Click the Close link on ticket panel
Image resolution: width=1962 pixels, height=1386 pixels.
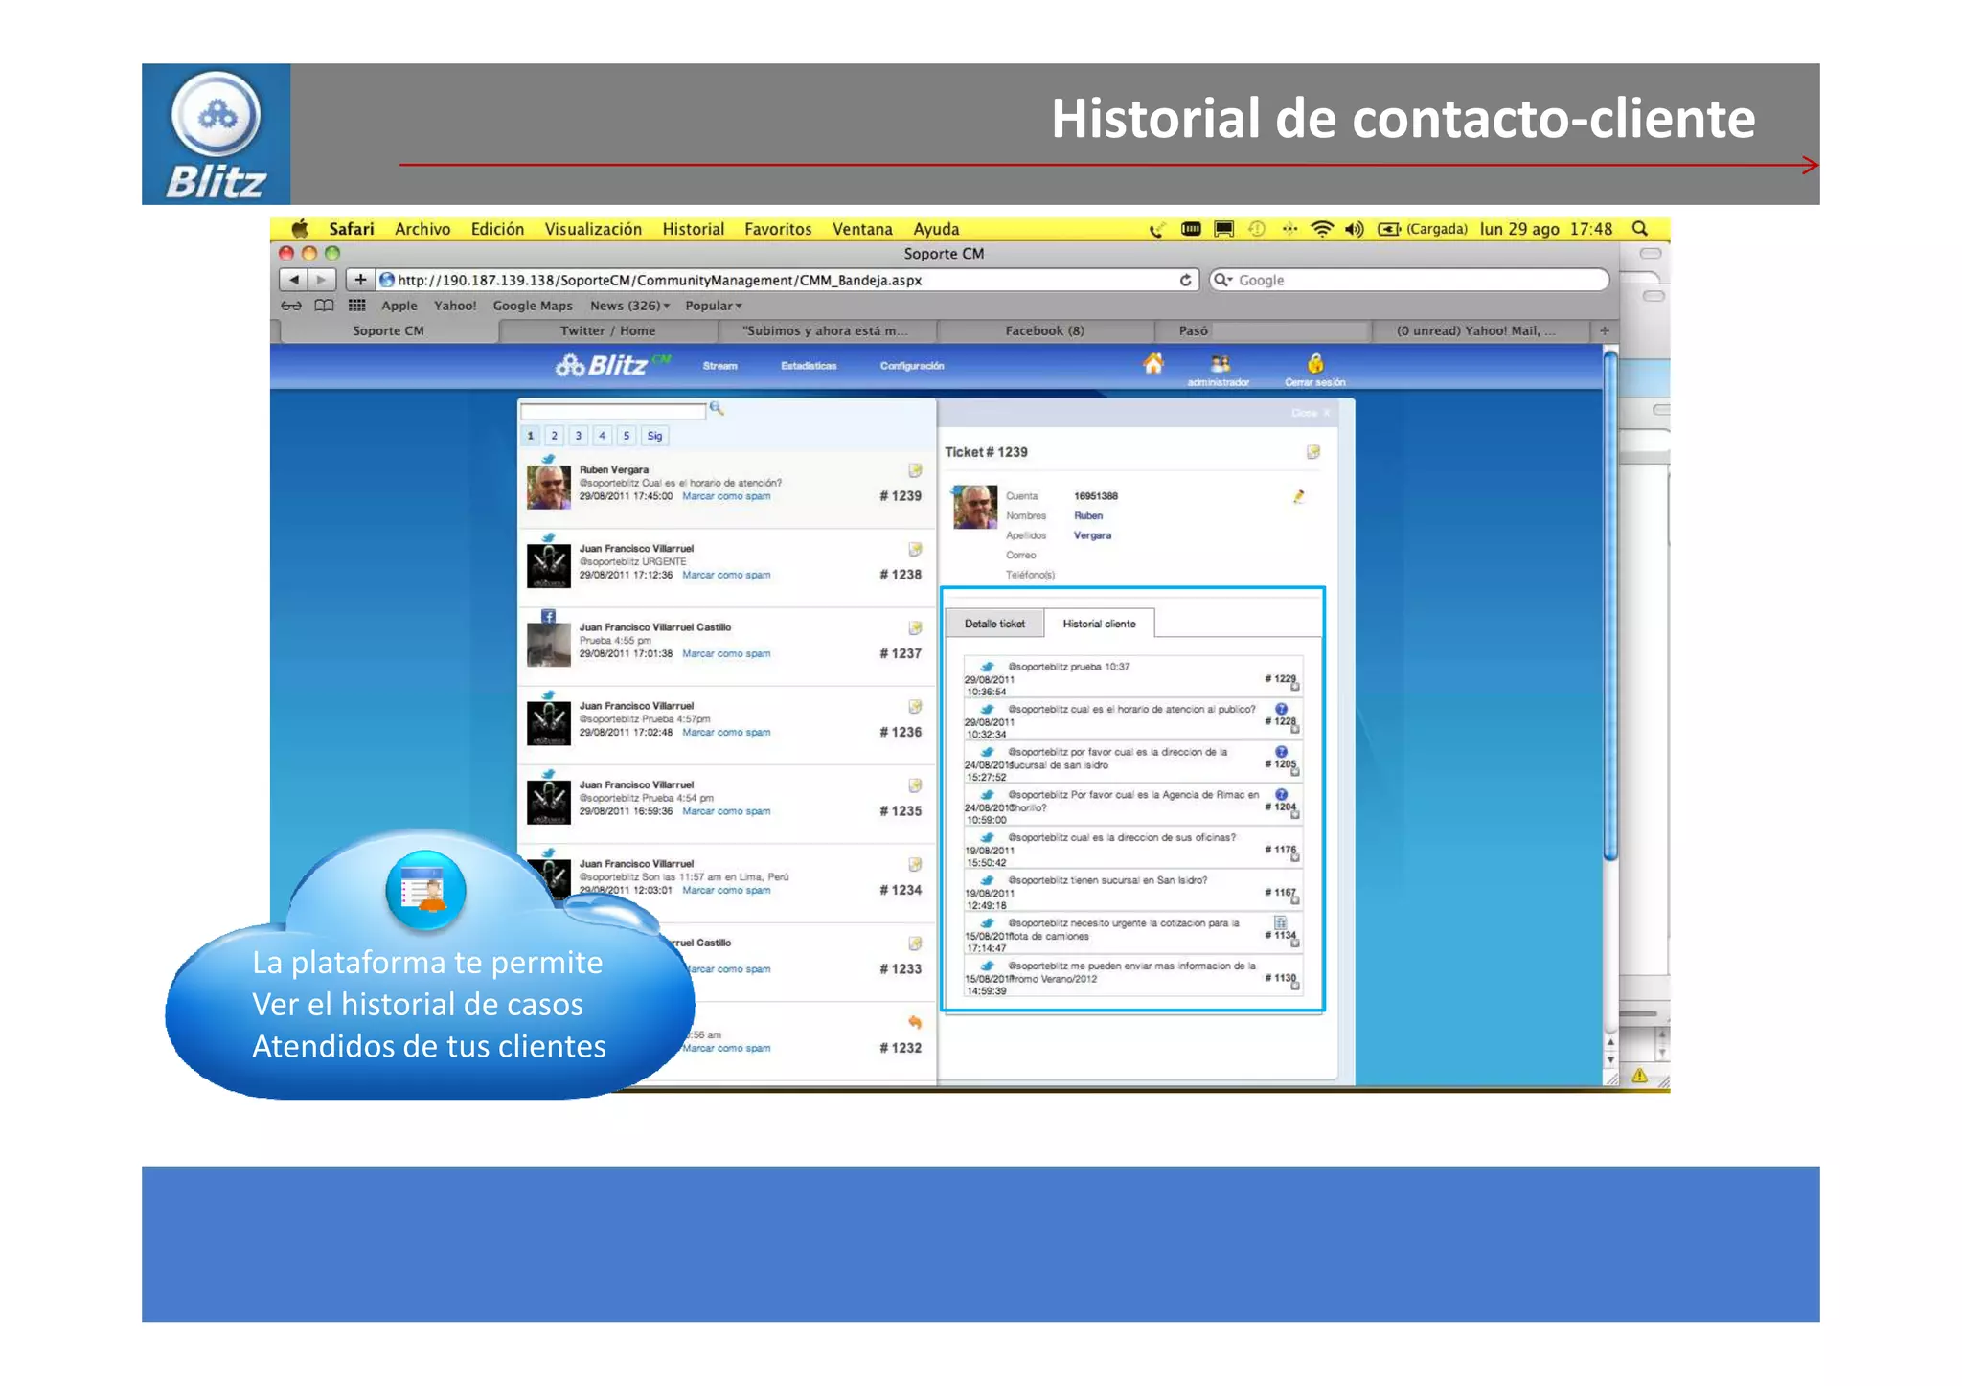(1311, 413)
